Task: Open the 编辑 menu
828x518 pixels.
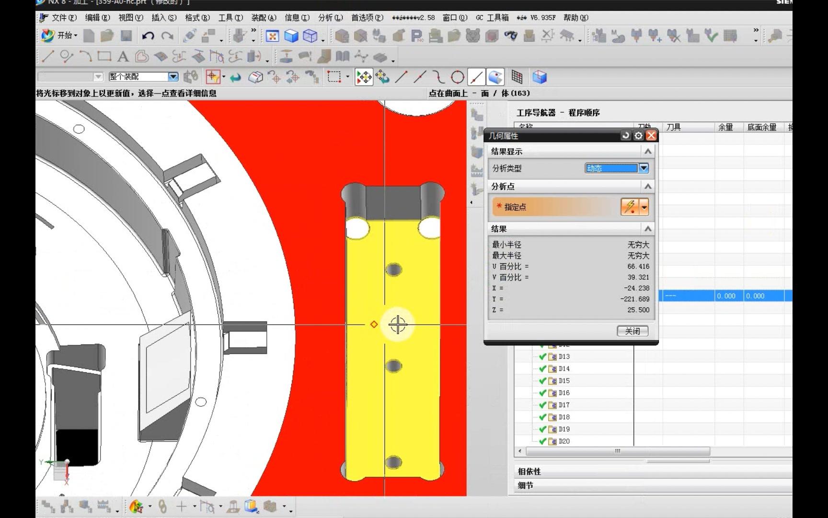Action: tap(97, 18)
